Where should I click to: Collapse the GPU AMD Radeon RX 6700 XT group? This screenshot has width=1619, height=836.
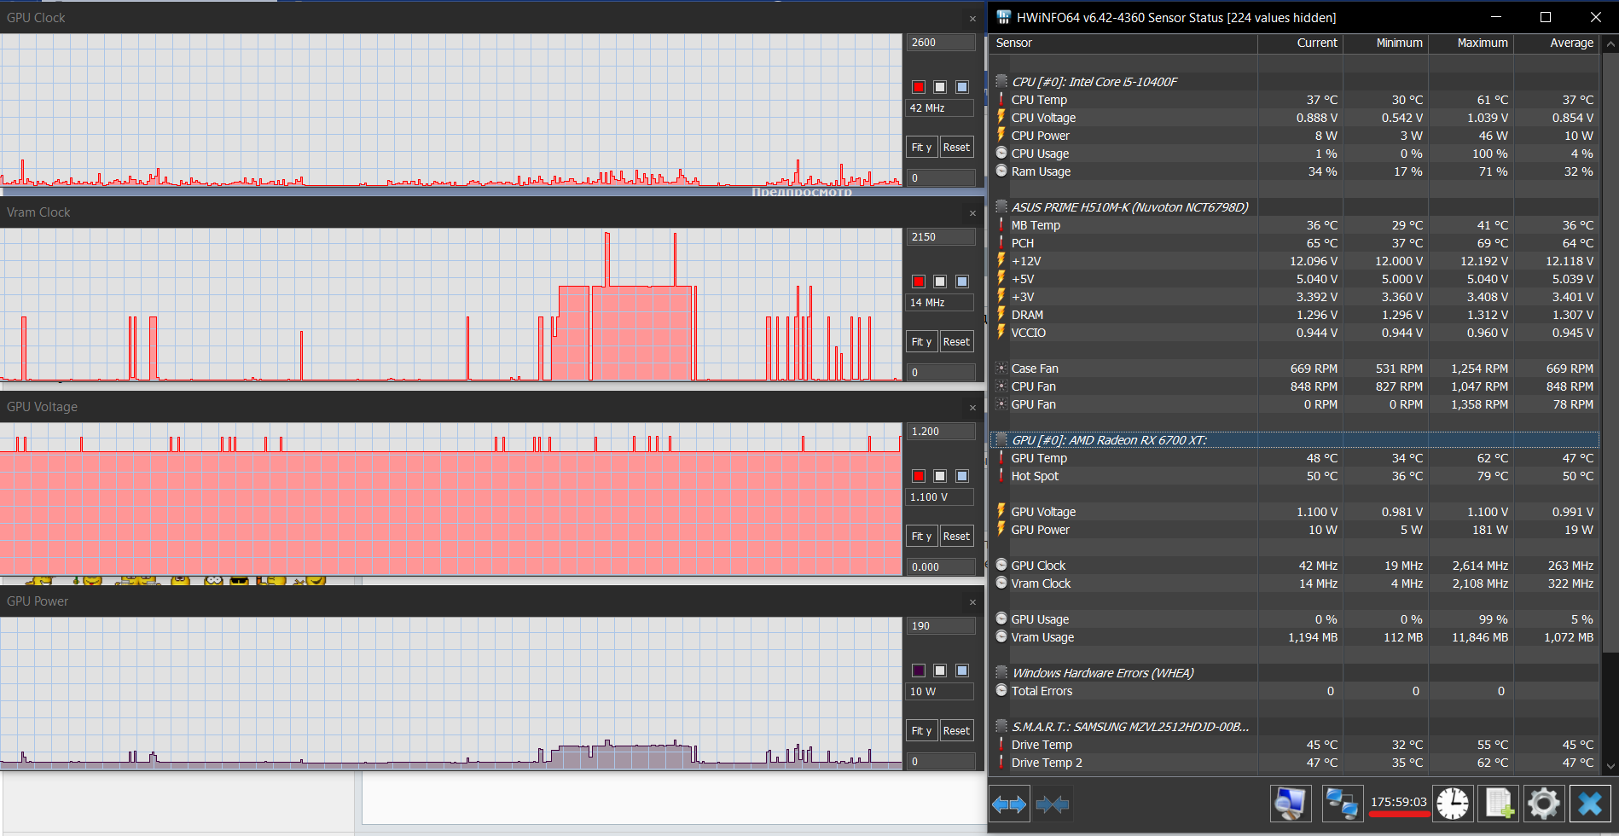1002,440
